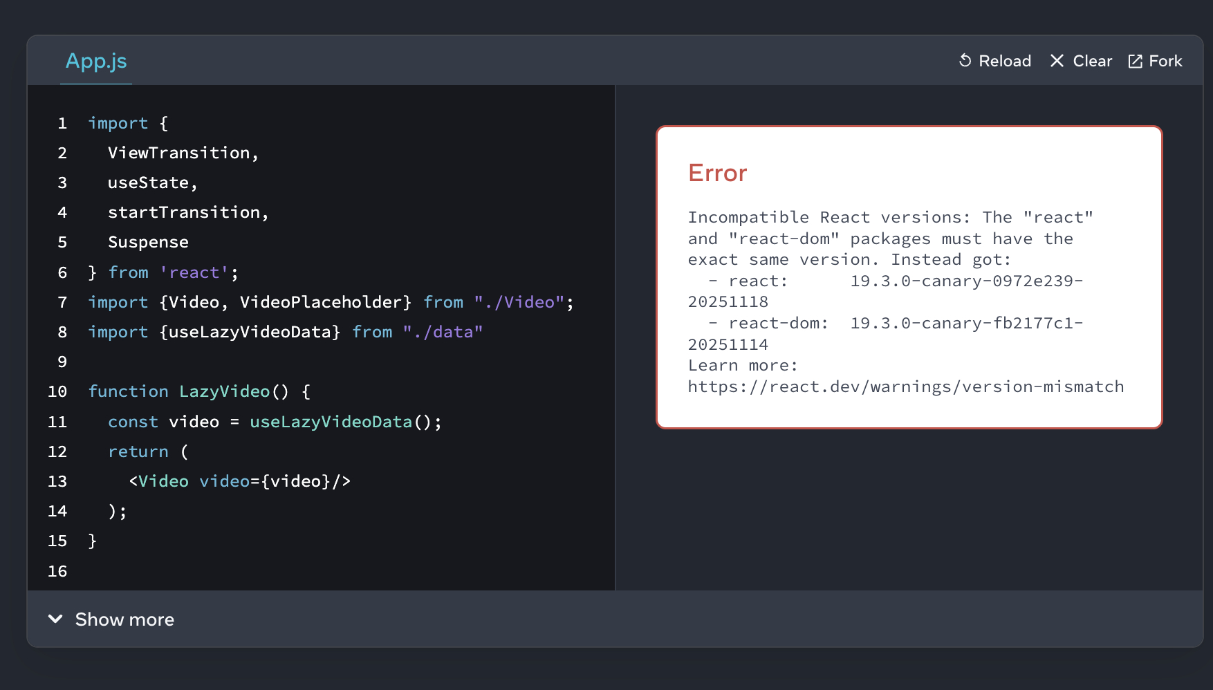Click line number 16 in the gutter
Image resolution: width=1213 pixels, height=690 pixels.
[57, 571]
